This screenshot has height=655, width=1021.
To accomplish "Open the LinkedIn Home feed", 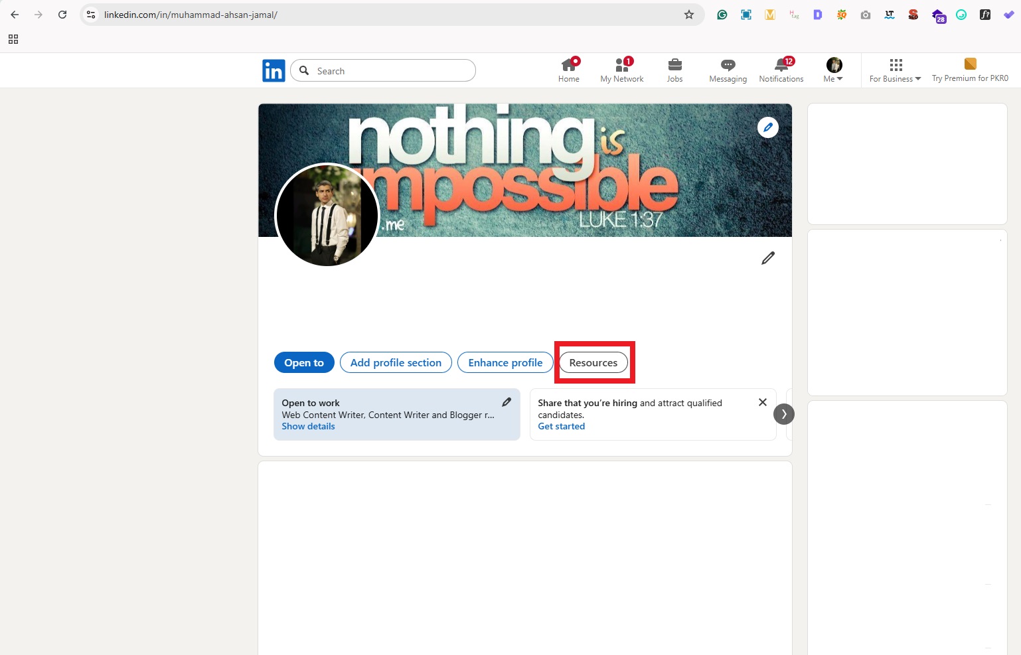I will tap(568, 70).
